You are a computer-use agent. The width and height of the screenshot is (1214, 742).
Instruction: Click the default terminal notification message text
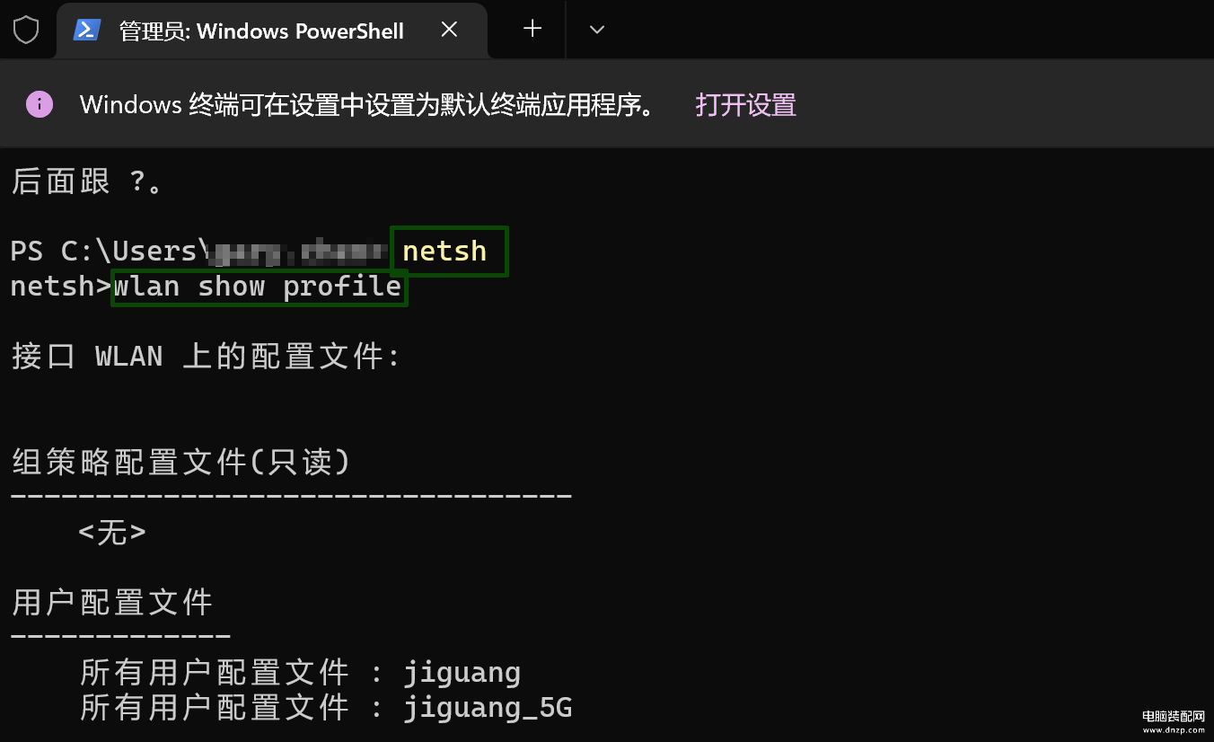click(x=366, y=105)
